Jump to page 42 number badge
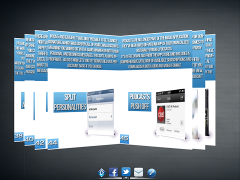 point(40,143)
